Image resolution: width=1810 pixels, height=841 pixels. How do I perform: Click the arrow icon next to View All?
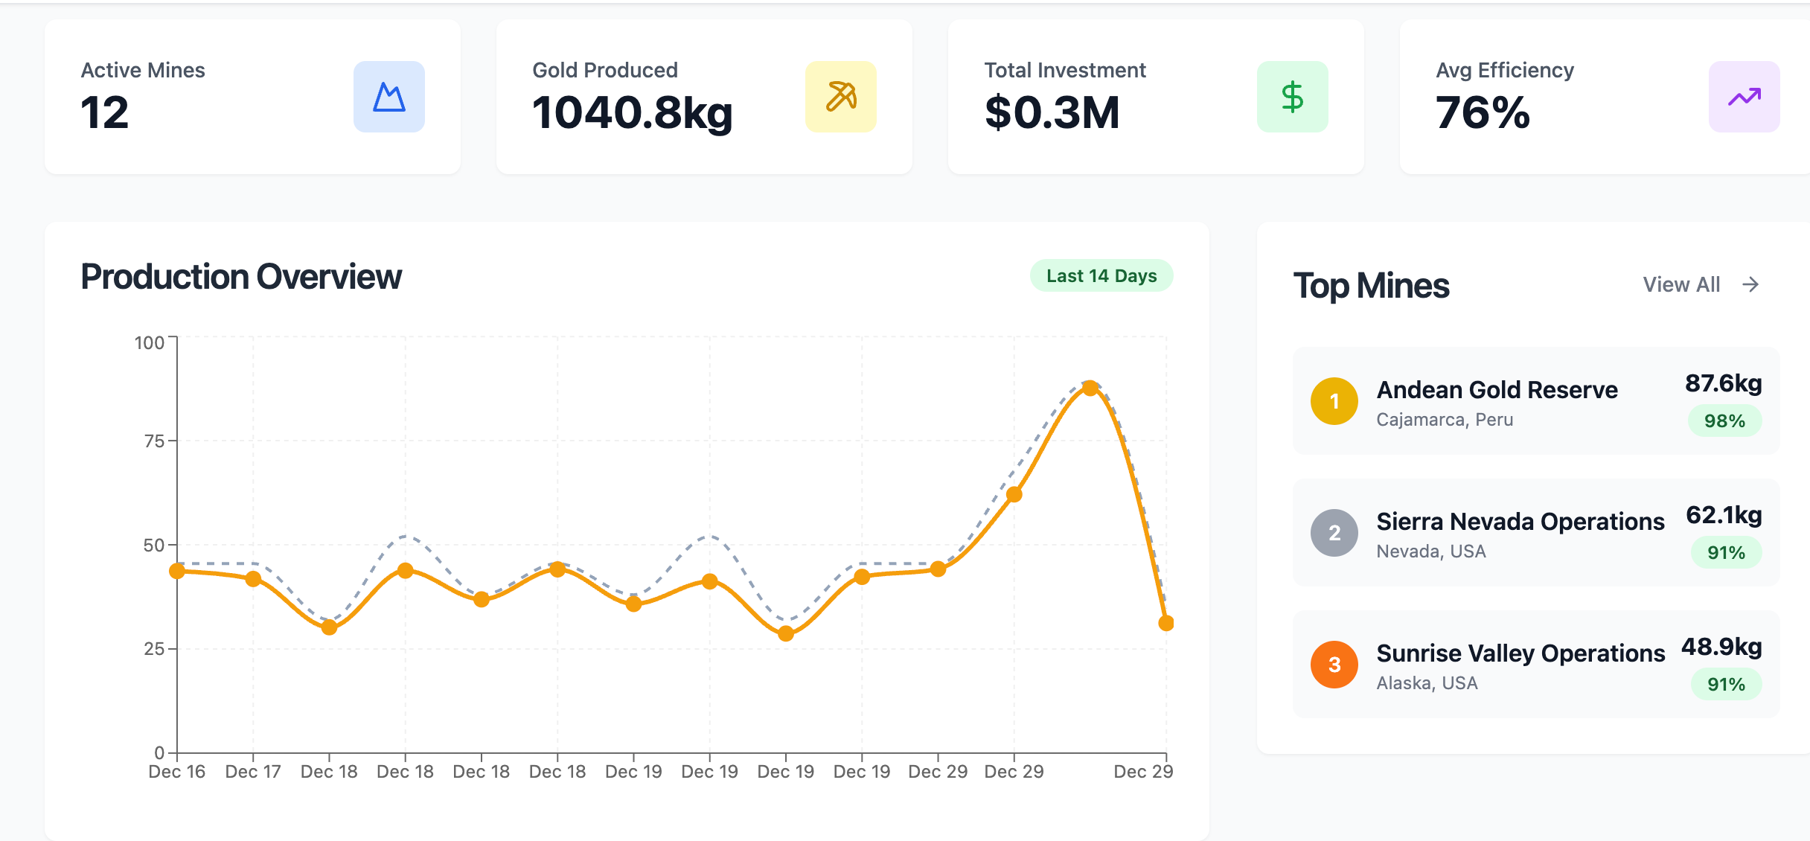1751,284
